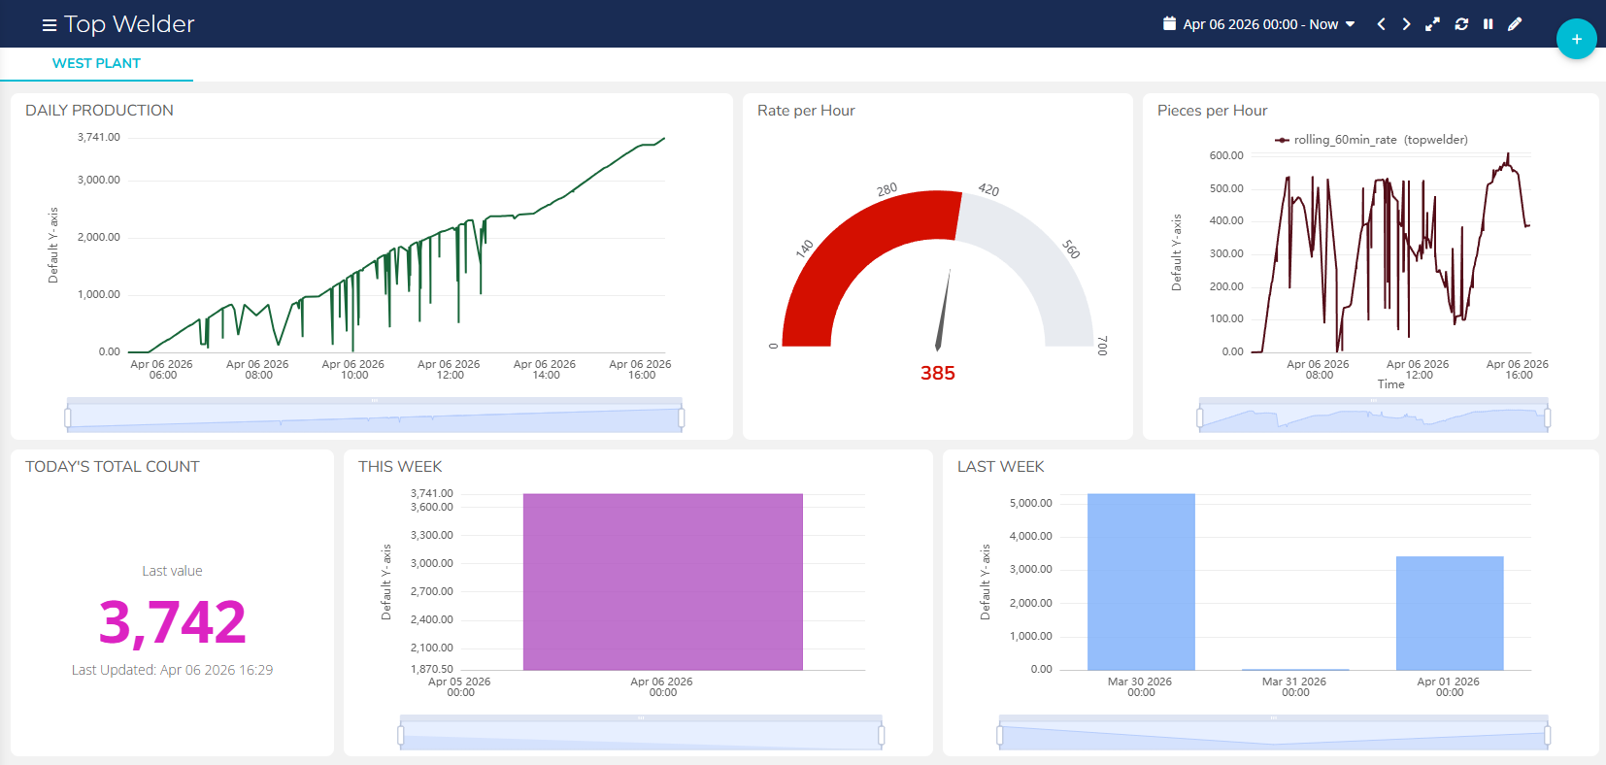Open the 'Apr 06 2026 00:00 - Now' range selector
The height and width of the screenshot is (765, 1606).
(1259, 24)
